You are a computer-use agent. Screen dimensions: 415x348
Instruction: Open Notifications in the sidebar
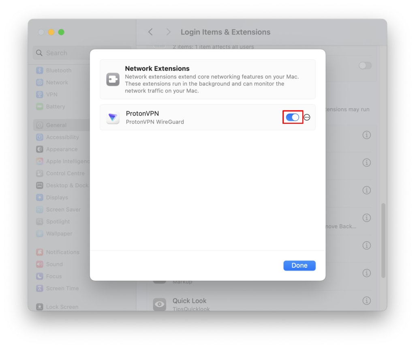click(58, 252)
